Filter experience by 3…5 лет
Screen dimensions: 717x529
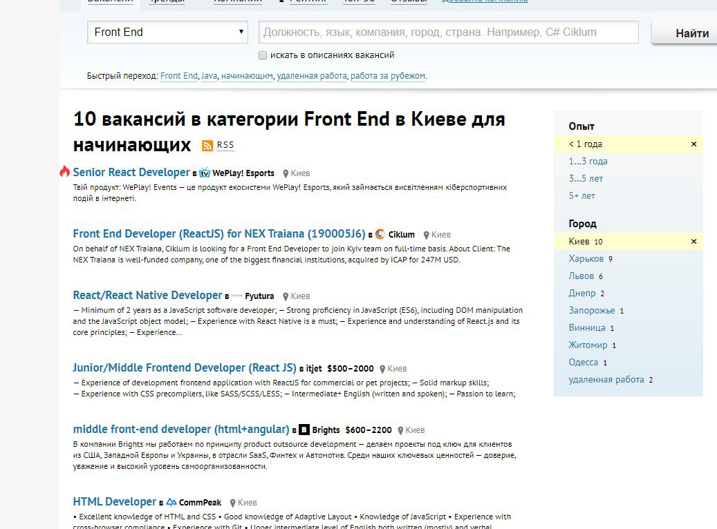pos(586,179)
